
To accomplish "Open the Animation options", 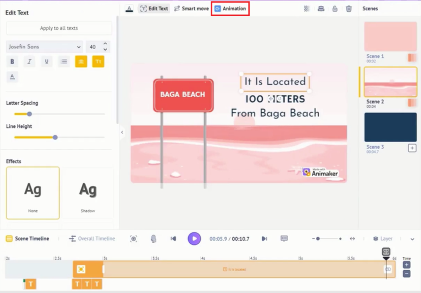I will click(x=230, y=8).
